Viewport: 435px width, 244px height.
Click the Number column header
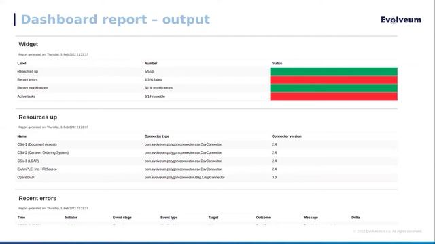click(x=151, y=63)
